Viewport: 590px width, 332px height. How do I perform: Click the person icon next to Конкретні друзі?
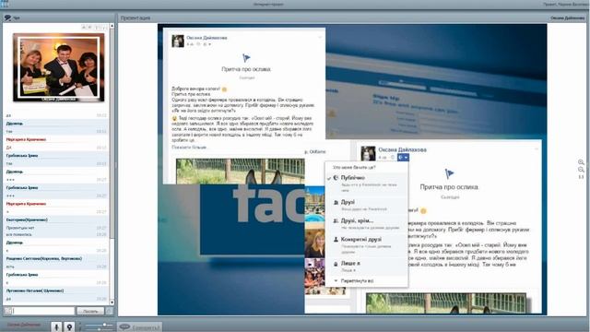click(336, 240)
